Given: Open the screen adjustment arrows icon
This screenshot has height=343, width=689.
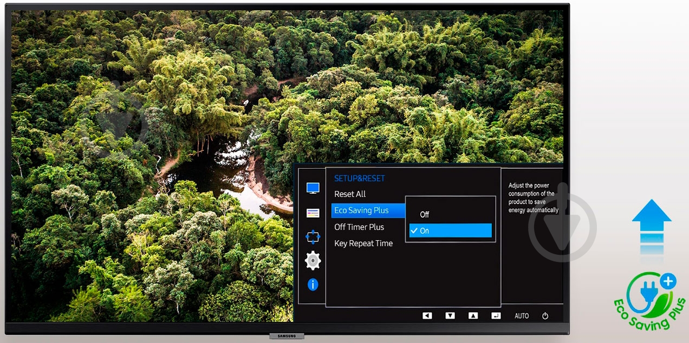Looking at the screenshot, I should tap(313, 238).
